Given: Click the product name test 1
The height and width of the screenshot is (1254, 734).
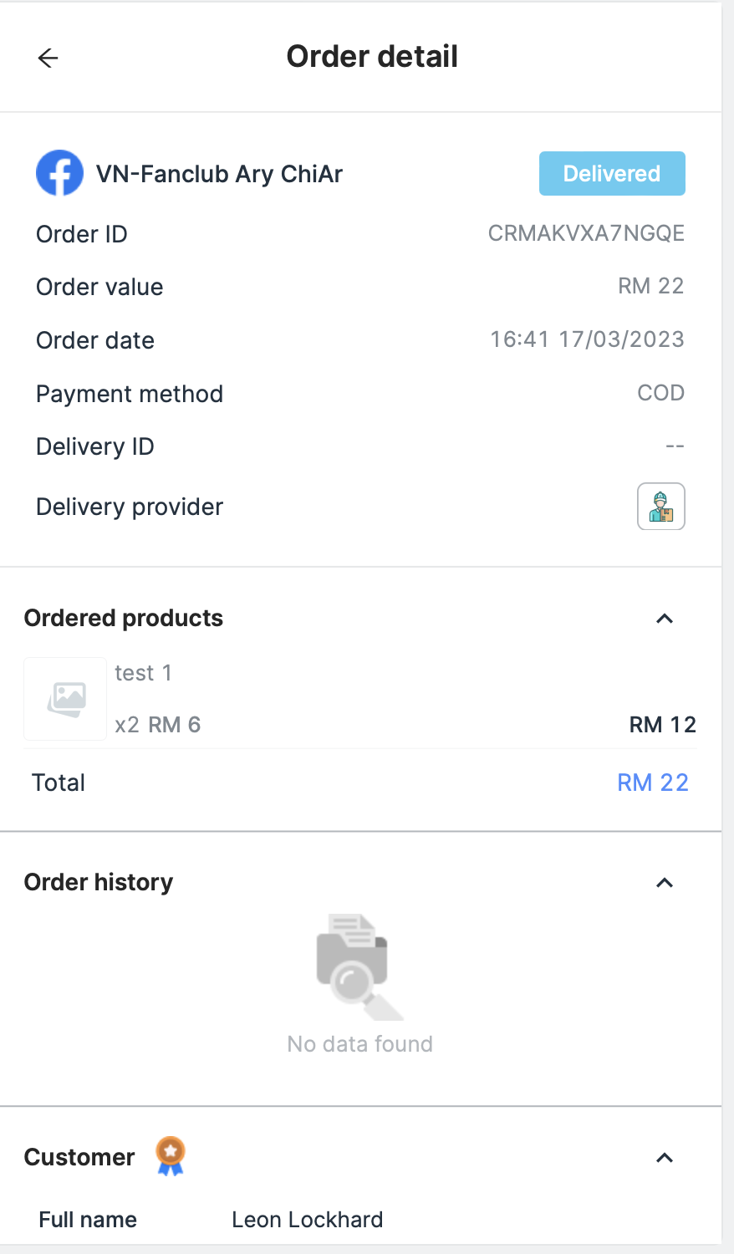Looking at the screenshot, I should 143,673.
